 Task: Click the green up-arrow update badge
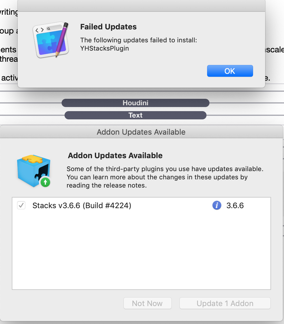tap(45, 182)
